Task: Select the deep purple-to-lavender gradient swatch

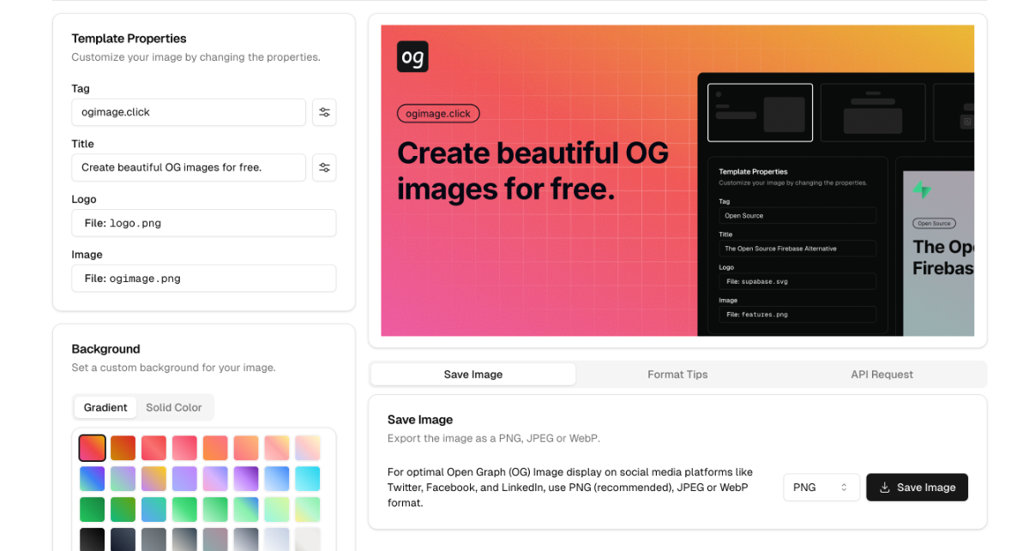Action: point(246,478)
